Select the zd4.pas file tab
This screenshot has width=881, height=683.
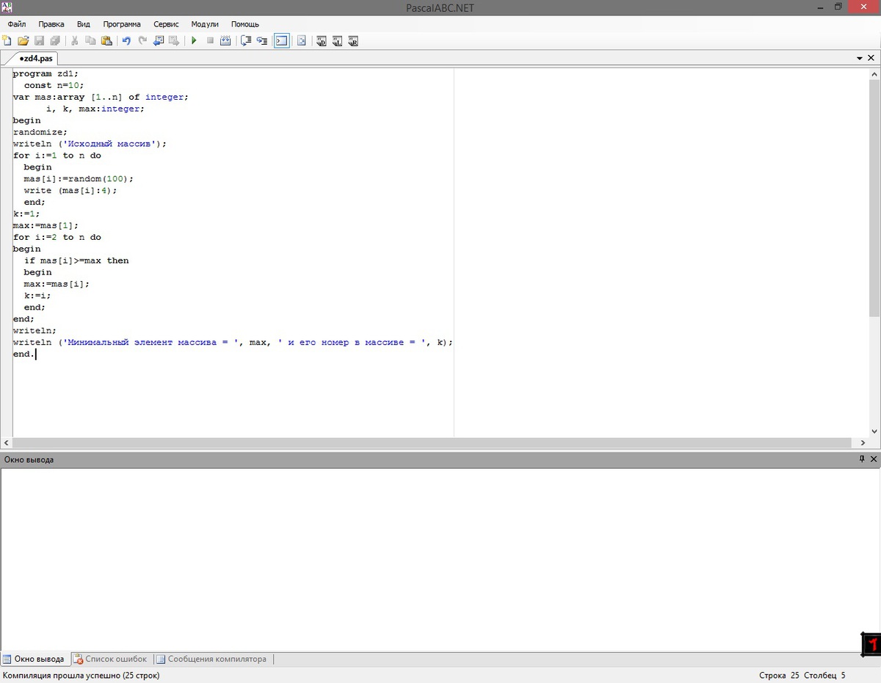pos(35,58)
